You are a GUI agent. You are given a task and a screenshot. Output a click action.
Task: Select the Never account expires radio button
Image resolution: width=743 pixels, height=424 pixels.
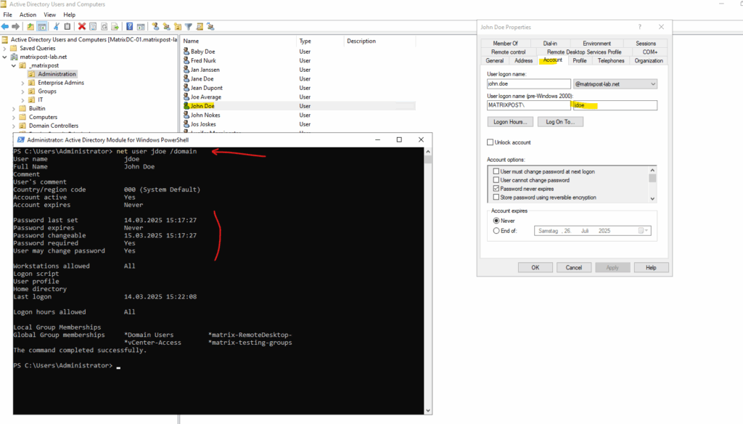tap(496, 221)
